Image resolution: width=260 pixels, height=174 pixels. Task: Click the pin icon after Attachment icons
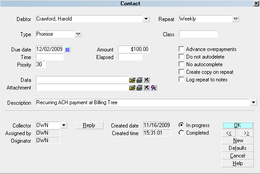point(153,88)
